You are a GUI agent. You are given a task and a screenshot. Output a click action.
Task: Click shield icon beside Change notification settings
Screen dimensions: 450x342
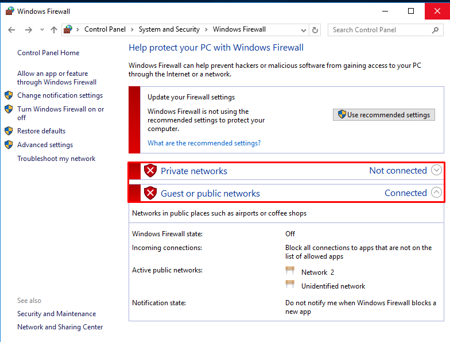pyautogui.click(x=9, y=95)
